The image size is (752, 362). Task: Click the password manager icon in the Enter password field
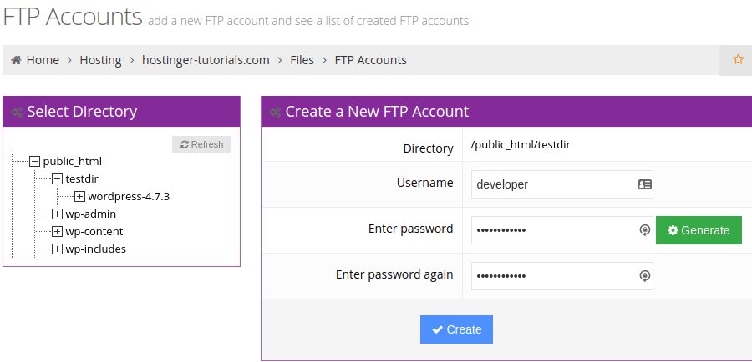coord(644,230)
